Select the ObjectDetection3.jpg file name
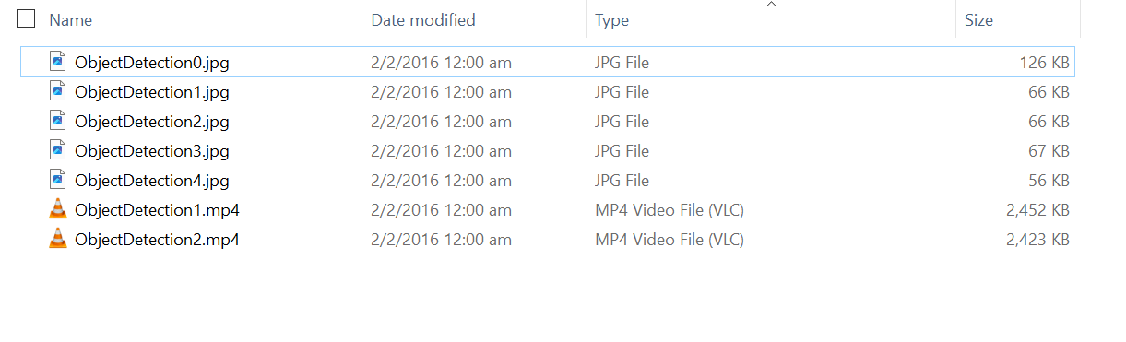Viewport: 1126px width, 342px height. 152,151
